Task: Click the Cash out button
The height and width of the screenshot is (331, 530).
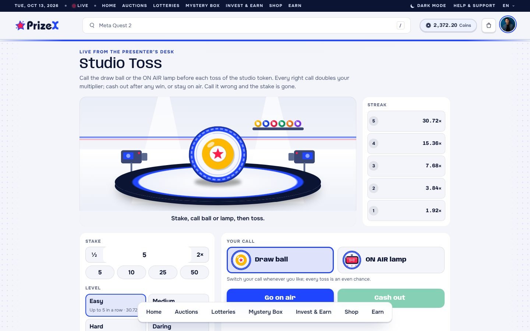Action: coord(391,298)
